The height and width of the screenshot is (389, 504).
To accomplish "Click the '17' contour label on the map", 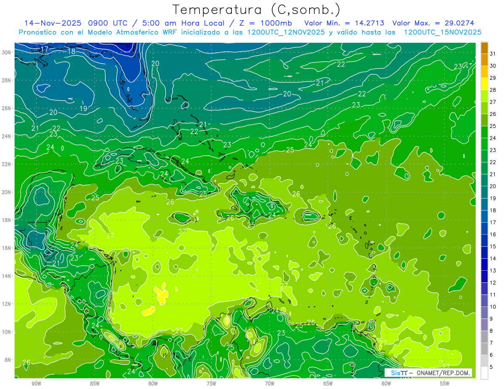I will click(45, 50).
